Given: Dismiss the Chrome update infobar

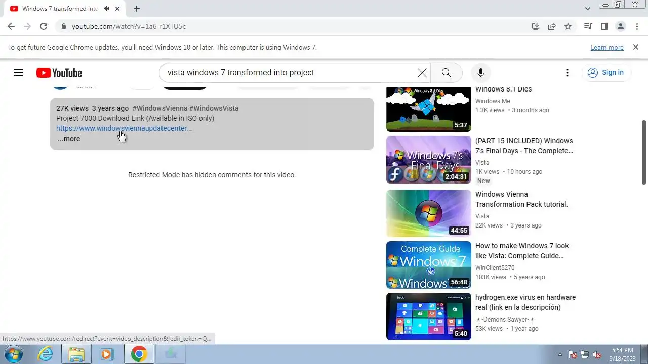Looking at the screenshot, I should (636, 47).
